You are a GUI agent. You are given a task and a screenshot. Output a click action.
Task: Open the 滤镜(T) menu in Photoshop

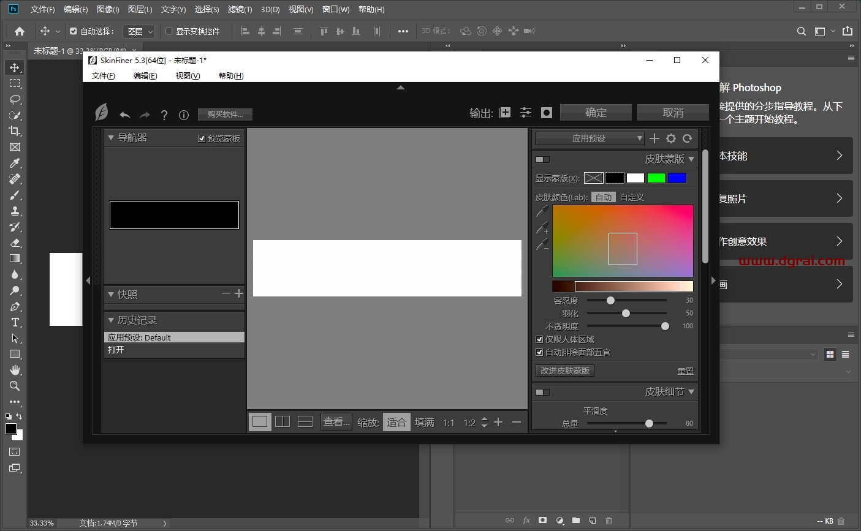click(240, 9)
